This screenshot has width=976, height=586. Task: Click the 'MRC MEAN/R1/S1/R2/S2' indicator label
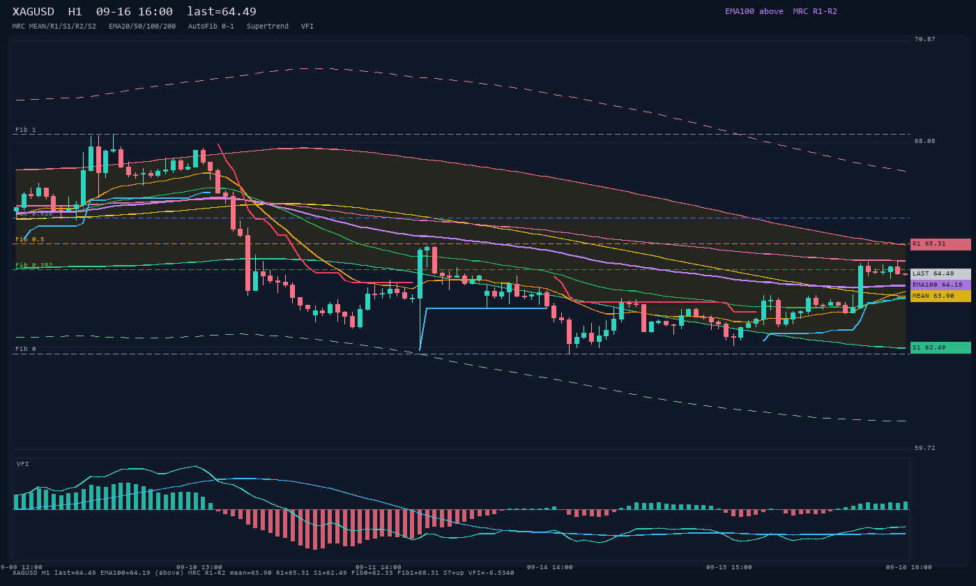pyautogui.click(x=54, y=27)
